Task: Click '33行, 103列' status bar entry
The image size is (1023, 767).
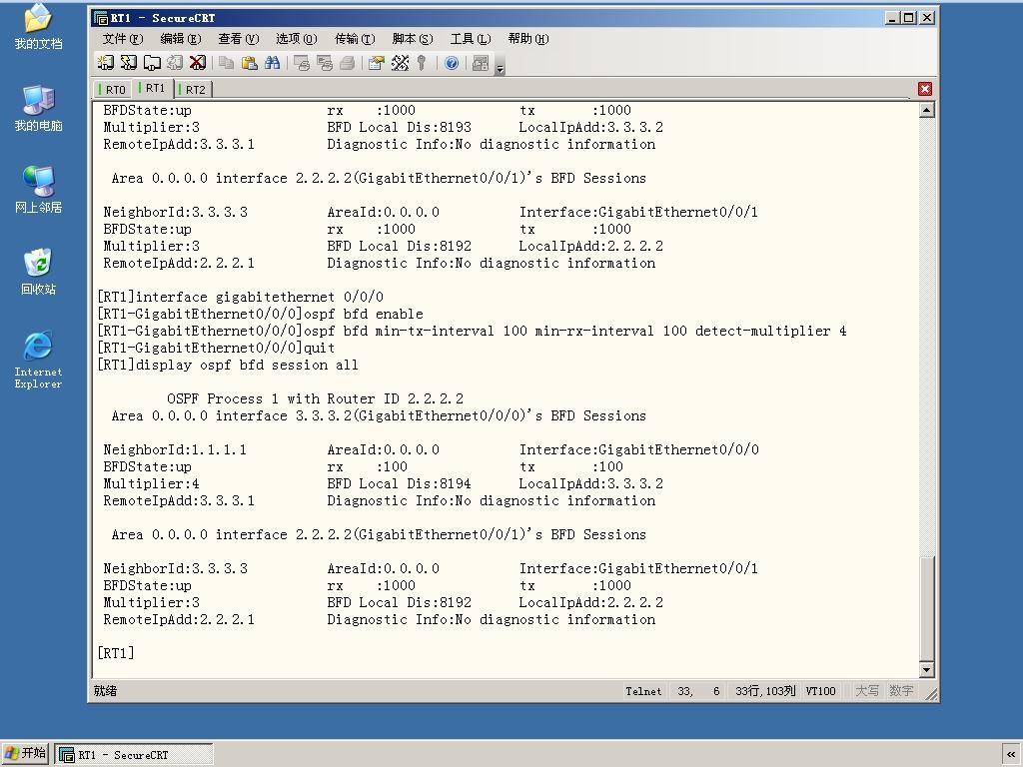Action: (x=765, y=691)
